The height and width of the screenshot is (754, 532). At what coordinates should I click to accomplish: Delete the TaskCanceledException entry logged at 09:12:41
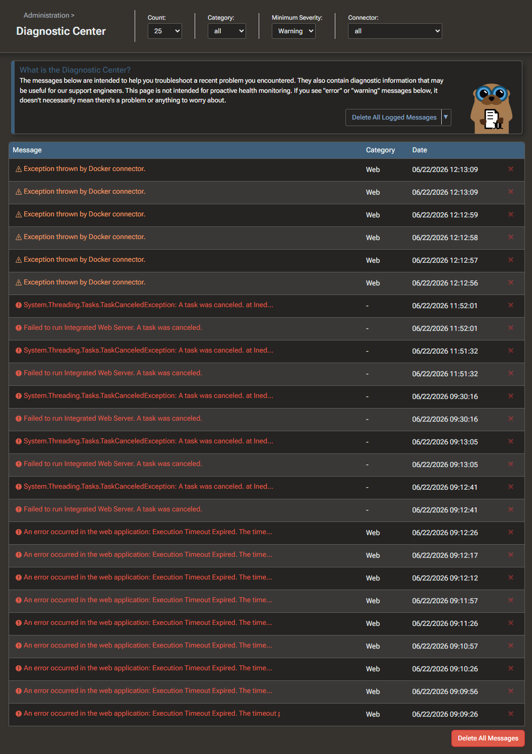coord(511,487)
